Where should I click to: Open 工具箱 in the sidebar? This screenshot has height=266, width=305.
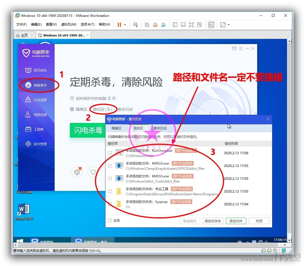(x=36, y=129)
